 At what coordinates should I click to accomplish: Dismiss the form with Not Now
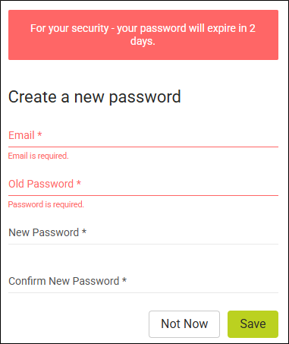(x=184, y=324)
